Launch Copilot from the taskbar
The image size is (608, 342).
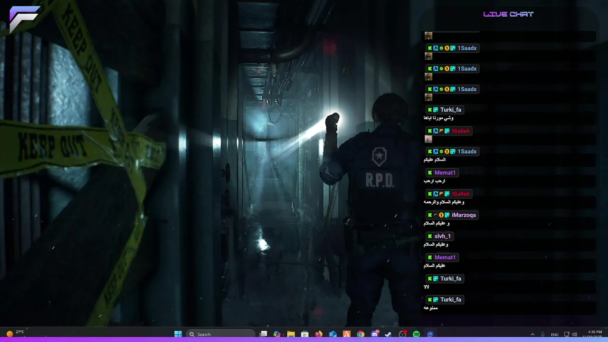click(x=277, y=334)
